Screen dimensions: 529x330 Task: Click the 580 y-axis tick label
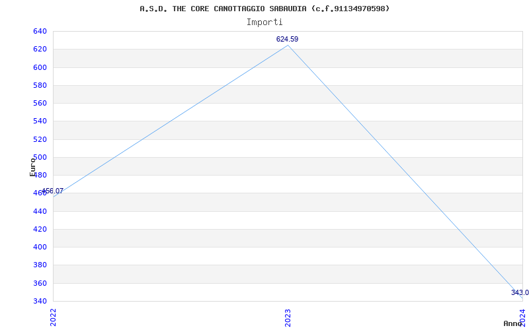40,85
